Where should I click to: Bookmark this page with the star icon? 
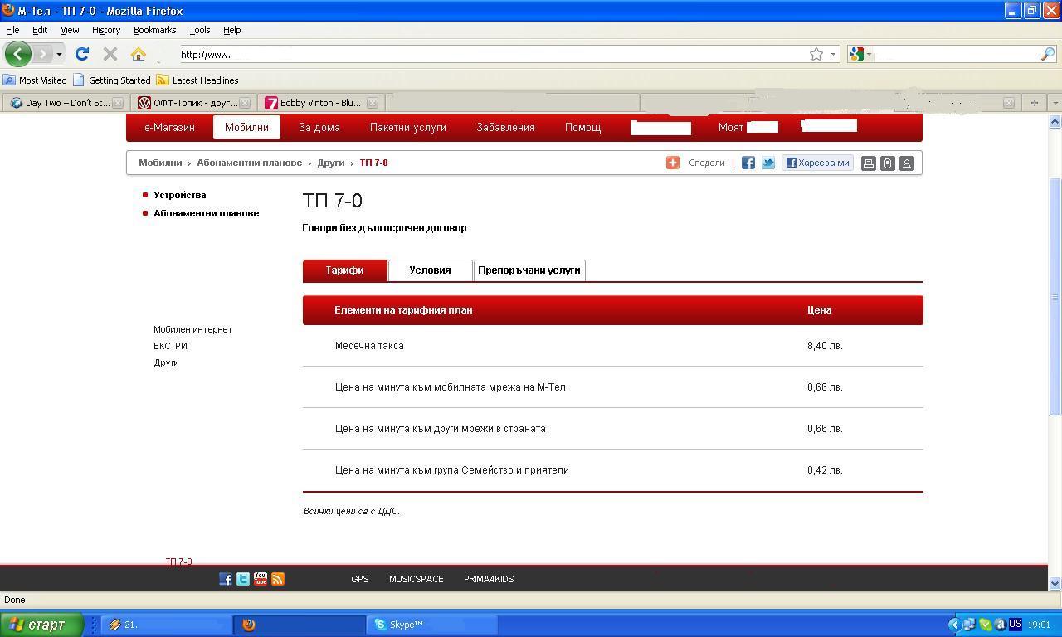click(816, 54)
